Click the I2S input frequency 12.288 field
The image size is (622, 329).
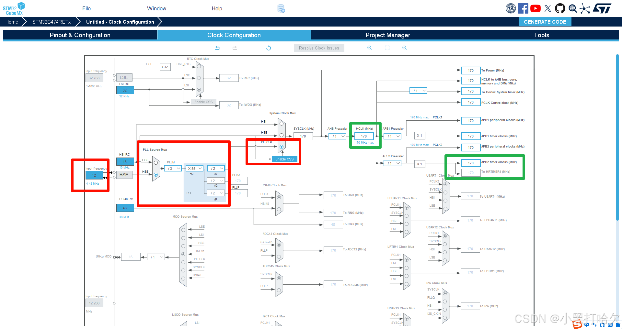(95, 303)
